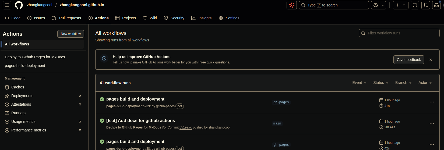This screenshot has height=150, width=444.
Task: Open more options for run #39
Action: pos(432,102)
